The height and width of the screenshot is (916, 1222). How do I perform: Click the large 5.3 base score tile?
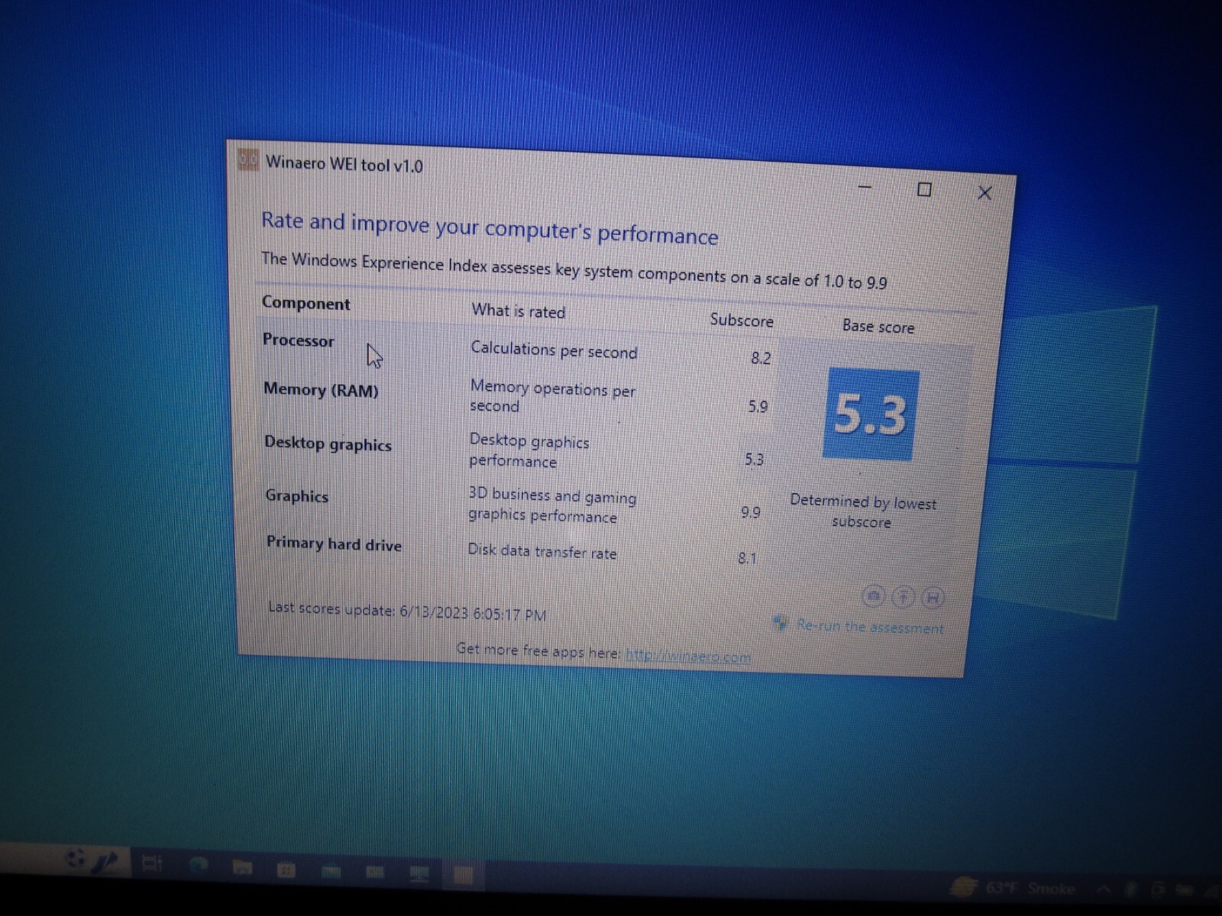click(x=871, y=414)
